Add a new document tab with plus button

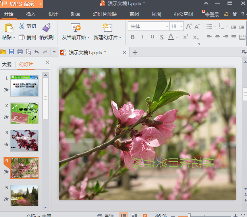[135, 52]
